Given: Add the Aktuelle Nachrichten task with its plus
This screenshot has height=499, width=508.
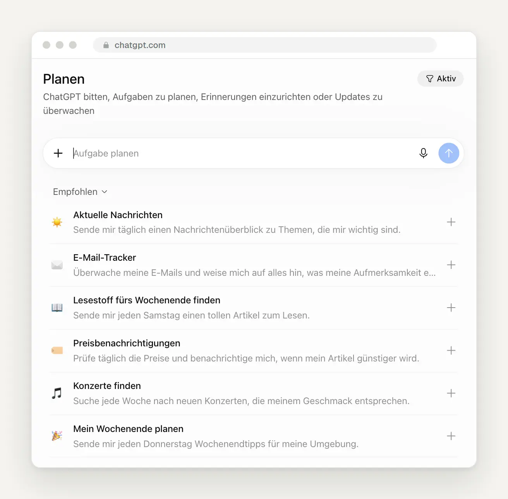Looking at the screenshot, I should 451,222.
